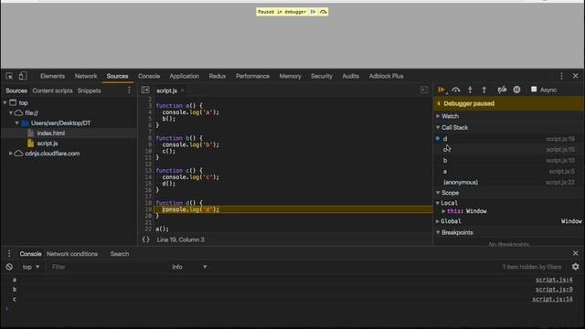Select the inspect element picker icon
The image size is (585, 329).
tap(9, 76)
